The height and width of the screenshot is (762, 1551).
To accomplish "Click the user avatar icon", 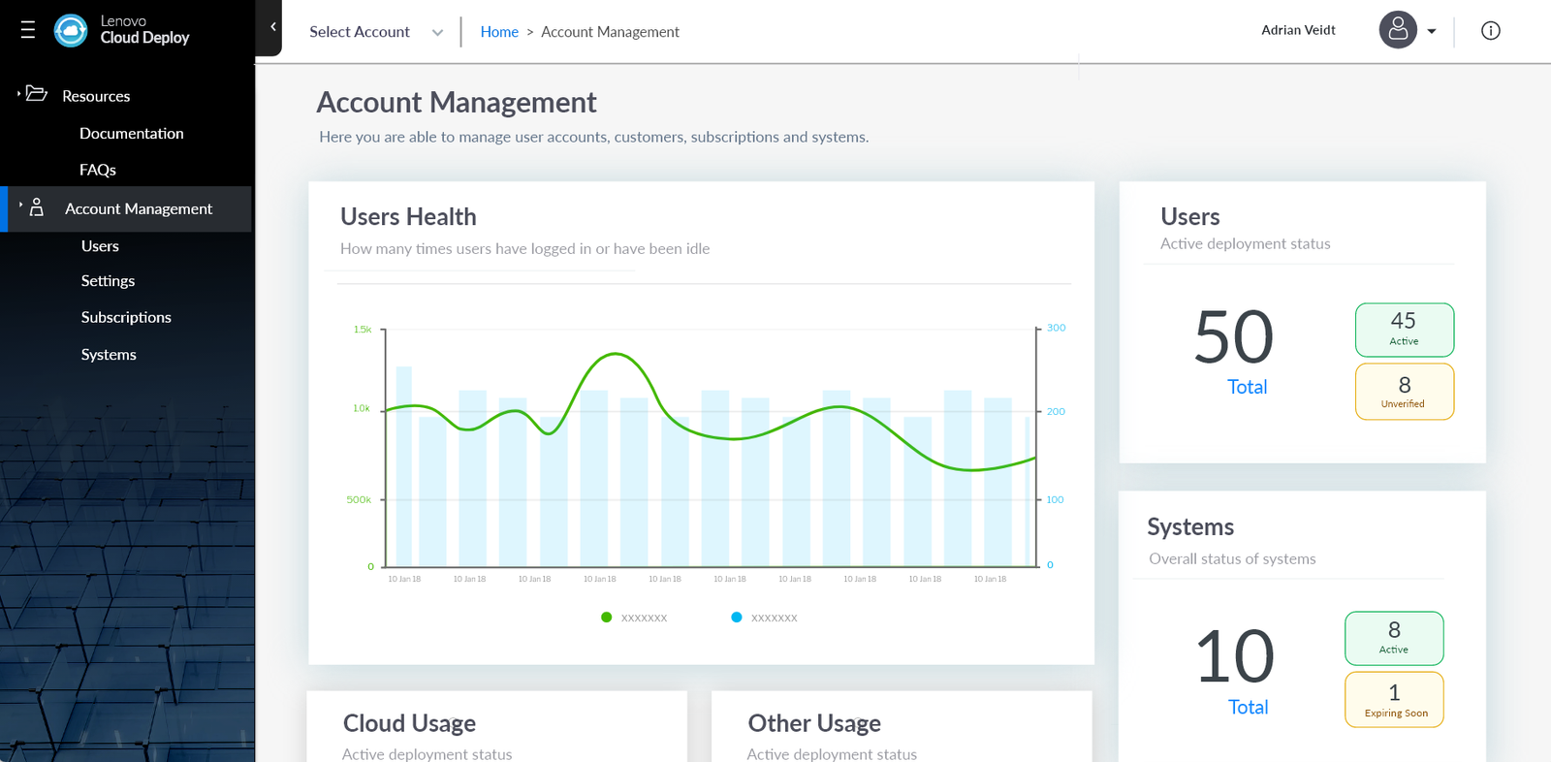I will 1397,30.
